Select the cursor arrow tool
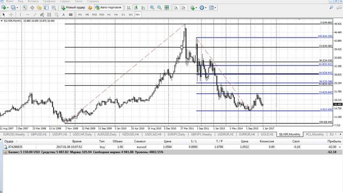 [4, 14]
